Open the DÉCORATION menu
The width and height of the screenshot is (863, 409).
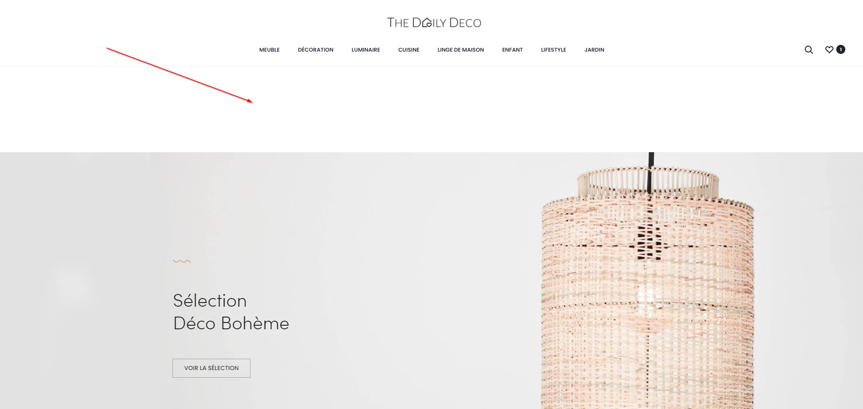[315, 50]
